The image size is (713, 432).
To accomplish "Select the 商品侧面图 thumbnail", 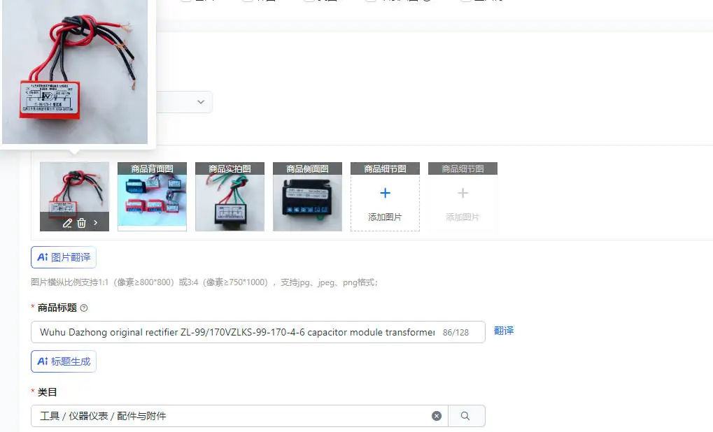I will (x=307, y=196).
